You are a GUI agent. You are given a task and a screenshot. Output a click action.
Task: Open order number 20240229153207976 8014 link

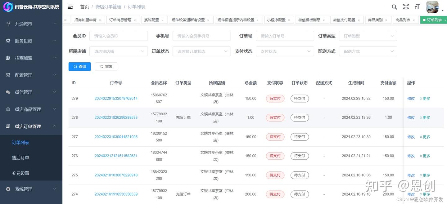116,99
